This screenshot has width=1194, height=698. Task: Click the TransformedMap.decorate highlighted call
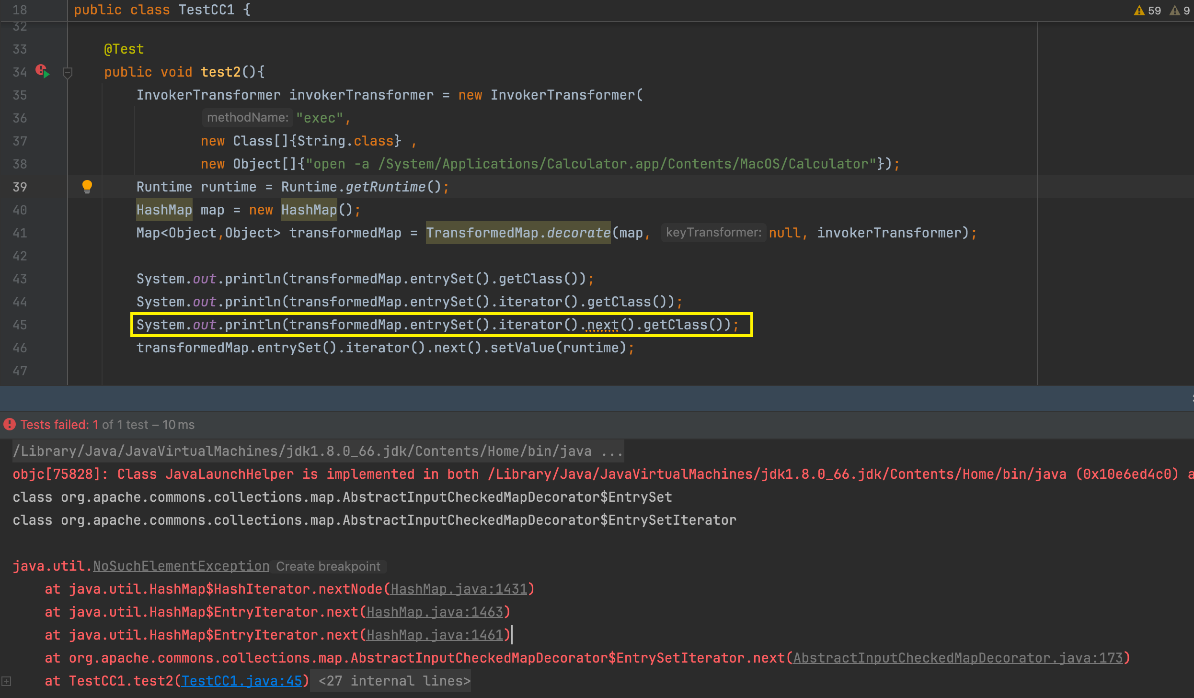point(518,233)
